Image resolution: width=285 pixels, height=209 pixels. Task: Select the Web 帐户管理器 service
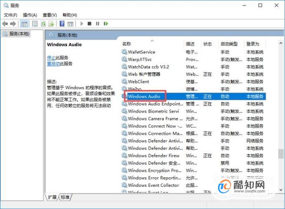[193, 74]
